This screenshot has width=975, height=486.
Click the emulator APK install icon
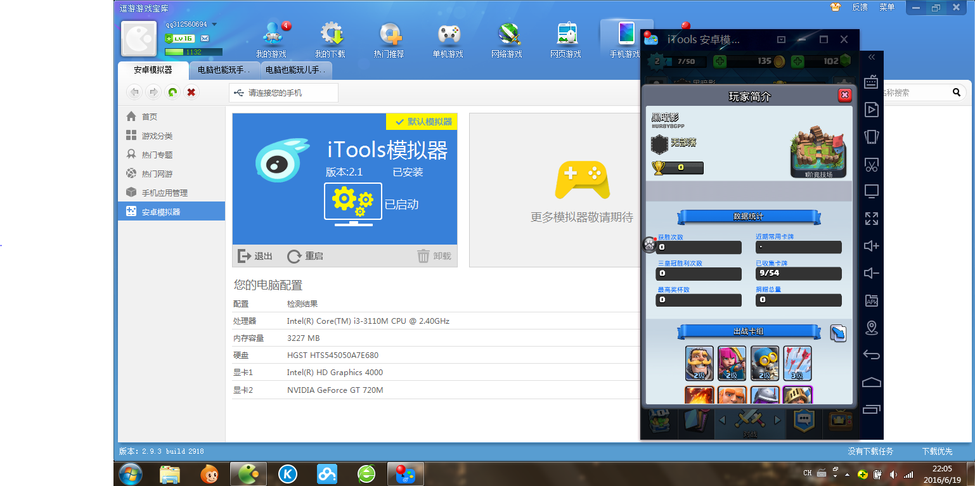(872, 300)
